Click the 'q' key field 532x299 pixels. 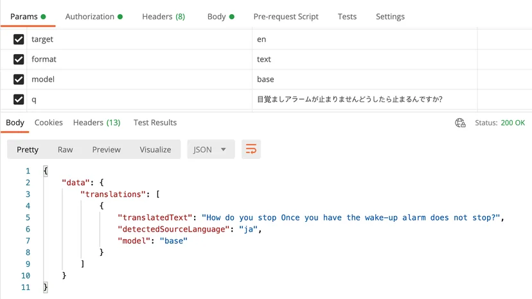click(x=139, y=100)
